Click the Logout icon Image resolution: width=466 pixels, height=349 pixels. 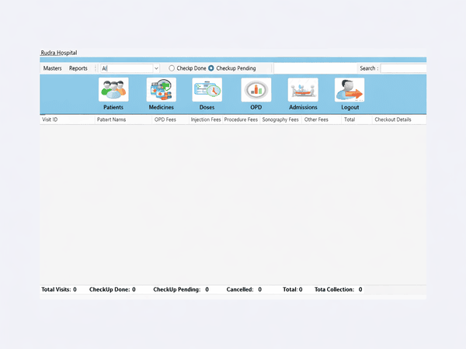click(349, 91)
